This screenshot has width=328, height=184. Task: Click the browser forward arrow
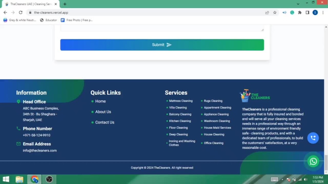(x=13, y=12)
